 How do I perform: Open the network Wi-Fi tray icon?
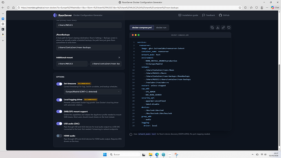(262, 154)
